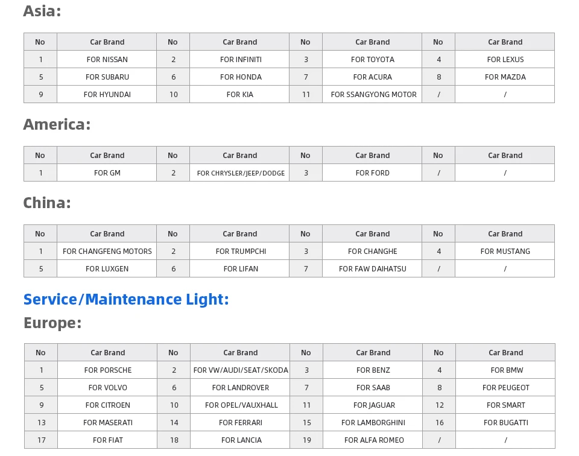The image size is (579, 456).
Task: Select FOR CHANGFENG MOTORS cell
Action: point(107,252)
